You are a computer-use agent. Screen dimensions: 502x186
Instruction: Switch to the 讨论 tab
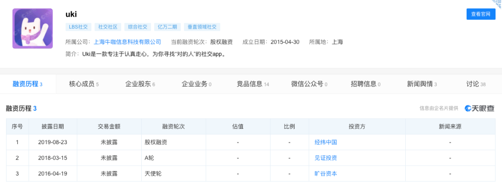476,84
